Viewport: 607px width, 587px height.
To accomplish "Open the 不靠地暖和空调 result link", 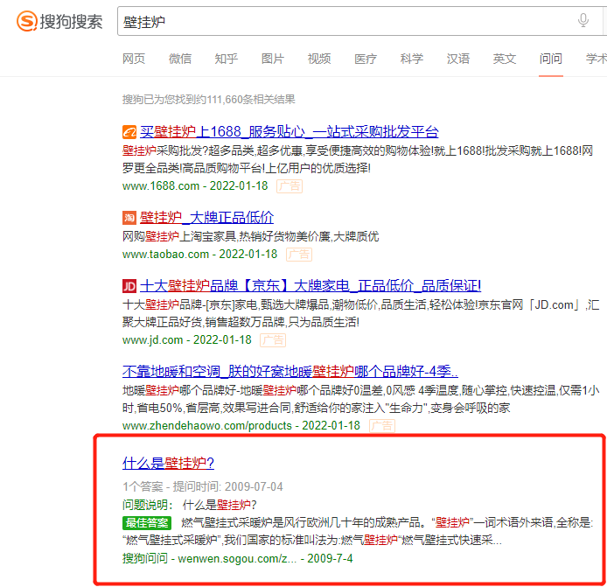I will point(290,371).
